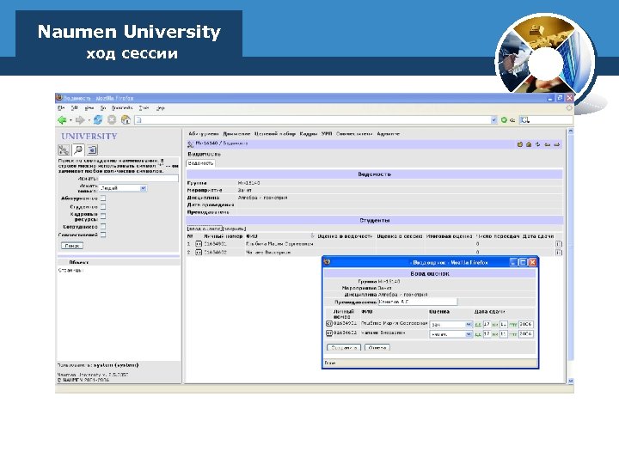
Task: Tick the Студентов checkbox
Action: point(103,207)
